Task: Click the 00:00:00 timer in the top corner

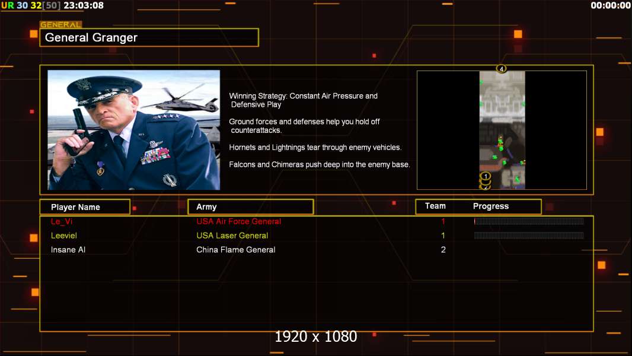Action: tap(610, 6)
